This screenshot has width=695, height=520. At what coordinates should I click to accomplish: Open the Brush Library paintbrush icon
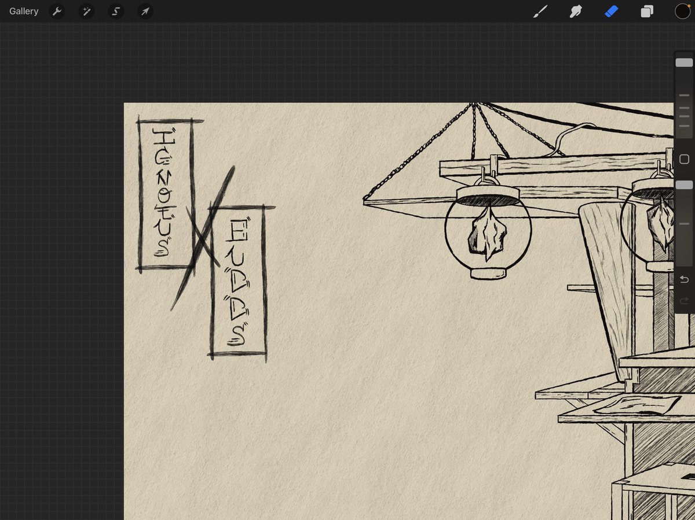coord(540,11)
